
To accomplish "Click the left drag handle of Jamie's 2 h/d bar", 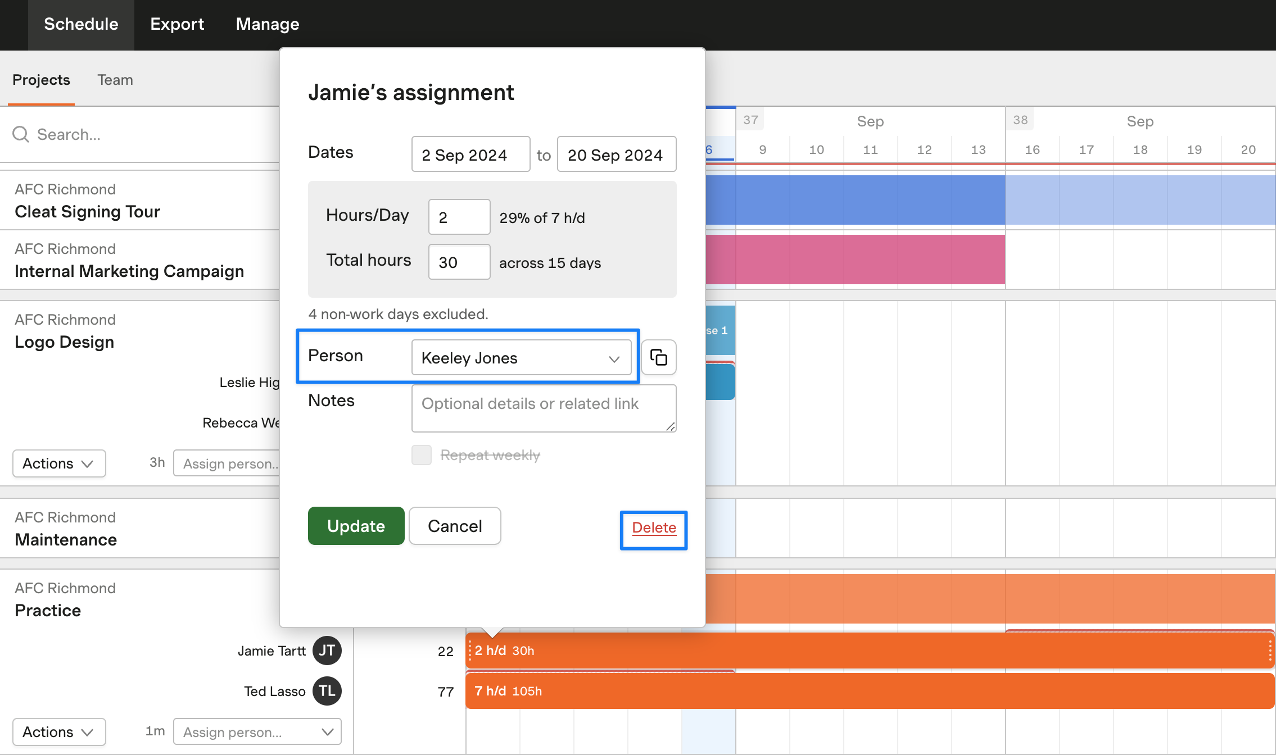I will [470, 651].
